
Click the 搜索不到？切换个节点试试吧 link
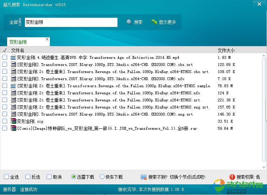[177, 177]
